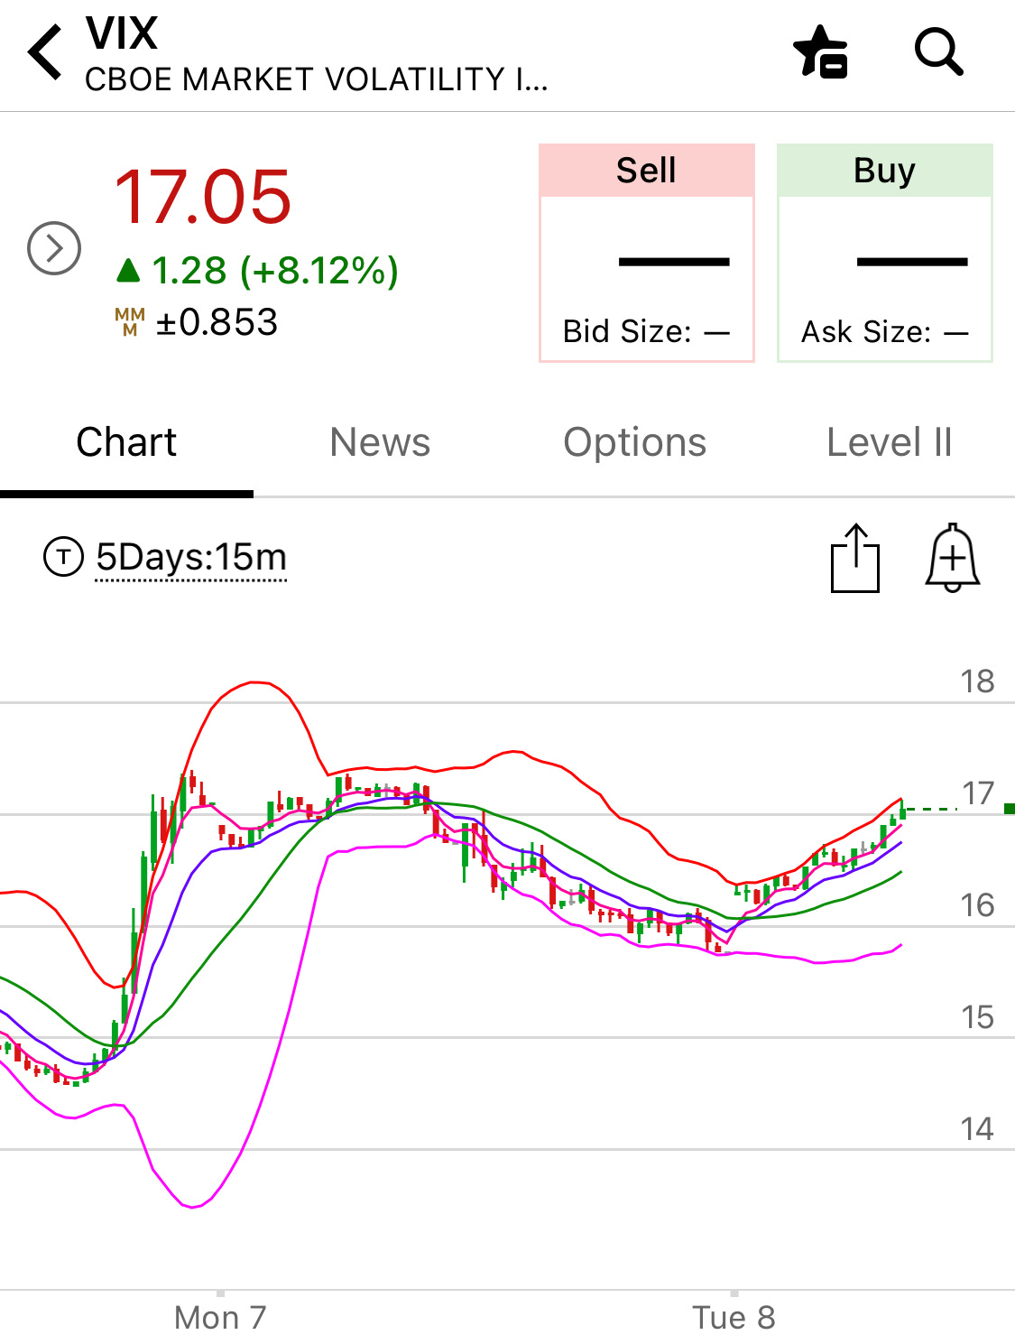The width and height of the screenshot is (1015, 1344).
Task: Select the Mon 7 date marker
Action: click(220, 1318)
